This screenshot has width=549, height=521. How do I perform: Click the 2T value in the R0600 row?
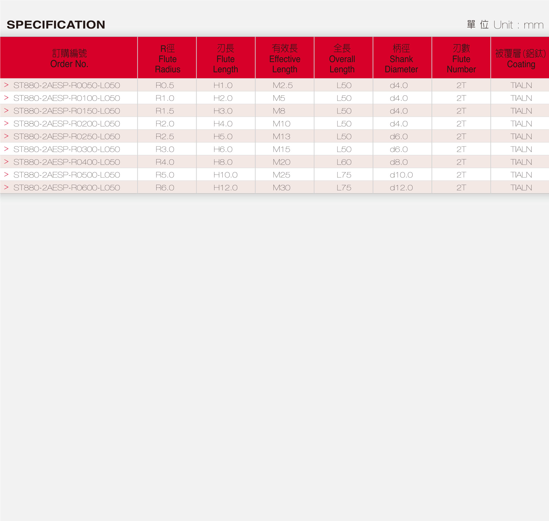pyautogui.click(x=461, y=188)
